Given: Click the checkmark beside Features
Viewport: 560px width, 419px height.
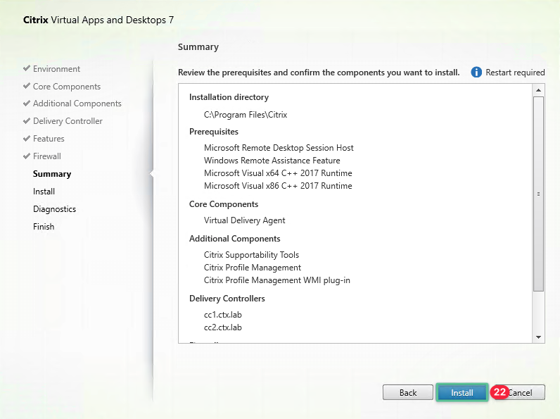Looking at the screenshot, I should tap(27, 139).
